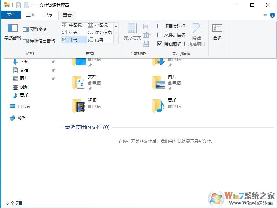This screenshot has height=208, width=277.
Task: Uncheck 隐藏的项目 hidden items
Action: [x=171, y=43]
